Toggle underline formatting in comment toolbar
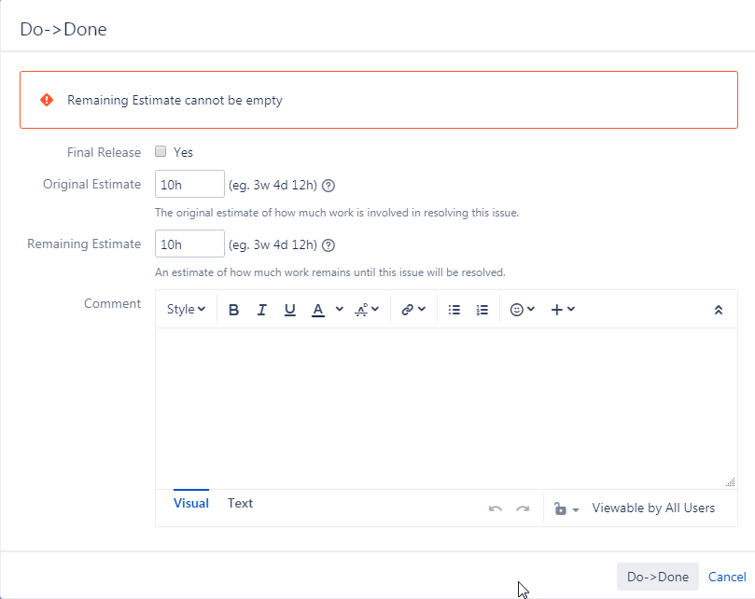This screenshot has height=599, width=755. (290, 310)
